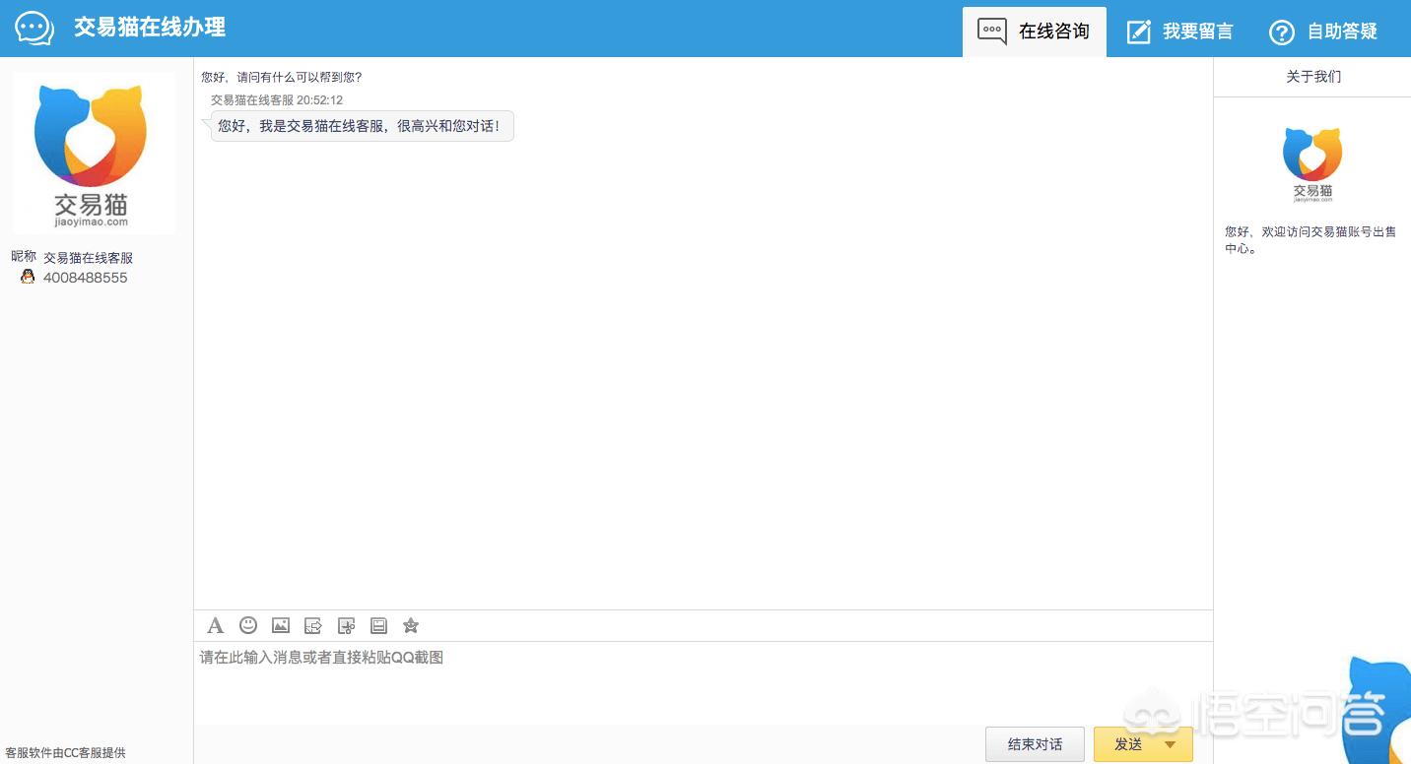Click the send file icon

[313, 625]
